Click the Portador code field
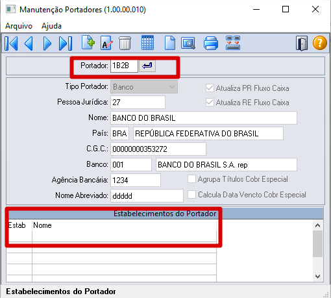Screen dimensions: 331x298 [124, 66]
